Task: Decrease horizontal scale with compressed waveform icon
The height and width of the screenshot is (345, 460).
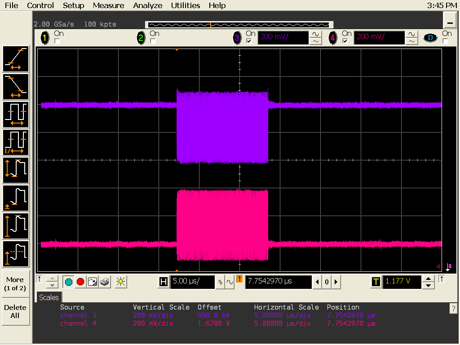Action: [x=220, y=282]
